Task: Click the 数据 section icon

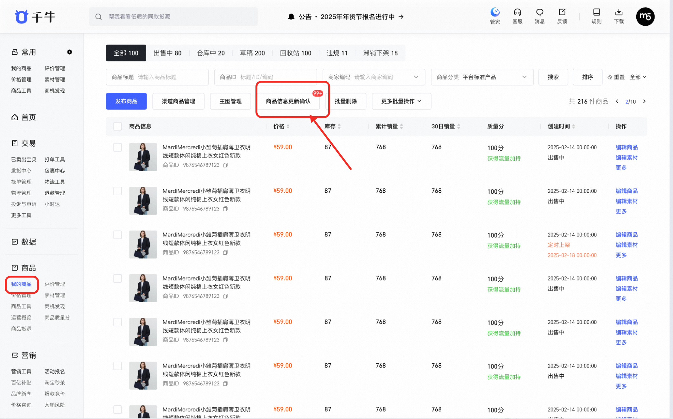Action: pos(15,242)
